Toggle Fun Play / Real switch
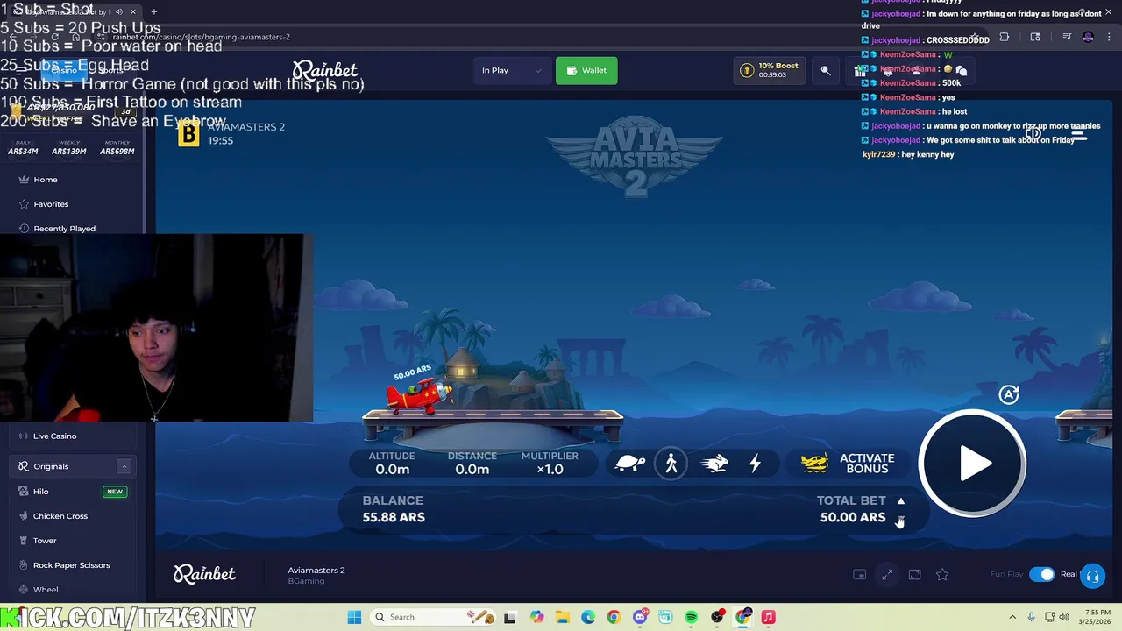Screen dimensions: 1122x631 [1042, 574]
